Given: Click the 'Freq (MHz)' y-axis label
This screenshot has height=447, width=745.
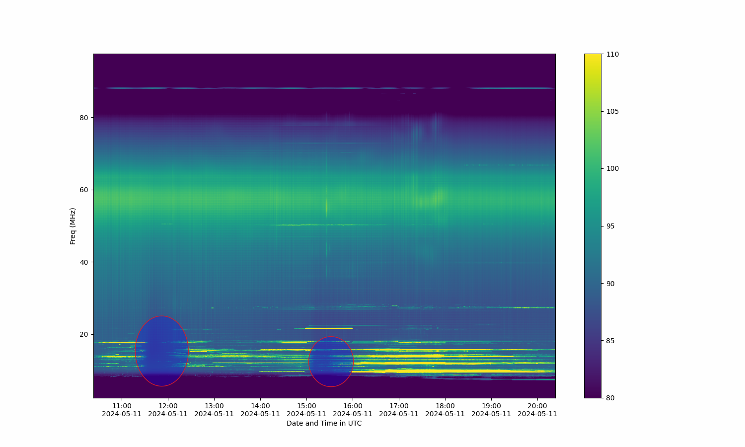Looking at the screenshot, I should pos(73,226).
